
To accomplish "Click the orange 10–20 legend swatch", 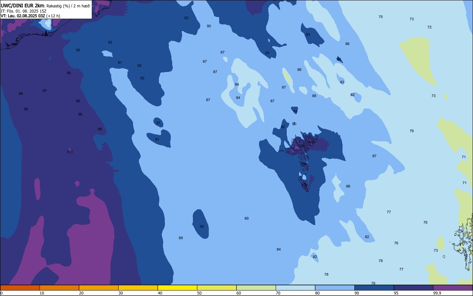I will pyautogui.click(x=59, y=288).
